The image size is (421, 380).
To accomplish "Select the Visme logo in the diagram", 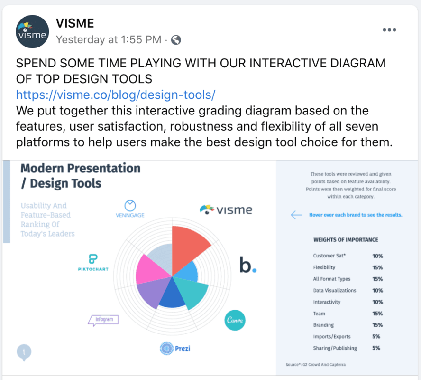I will coord(226,209).
